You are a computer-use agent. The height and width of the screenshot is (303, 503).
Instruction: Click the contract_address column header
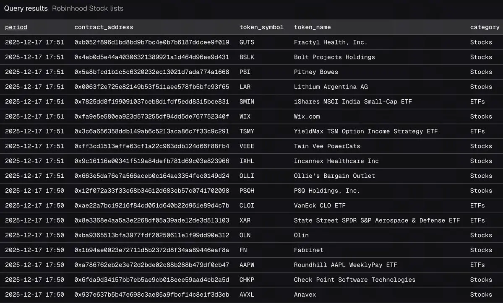(x=104, y=27)
